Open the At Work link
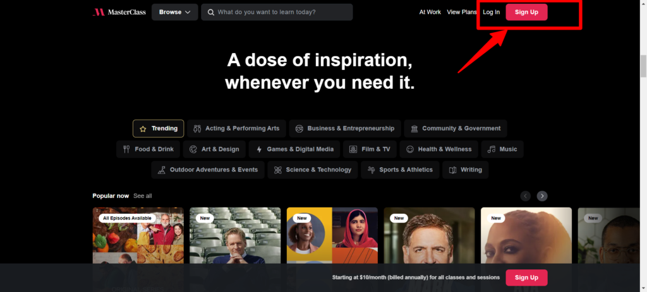 [430, 13]
